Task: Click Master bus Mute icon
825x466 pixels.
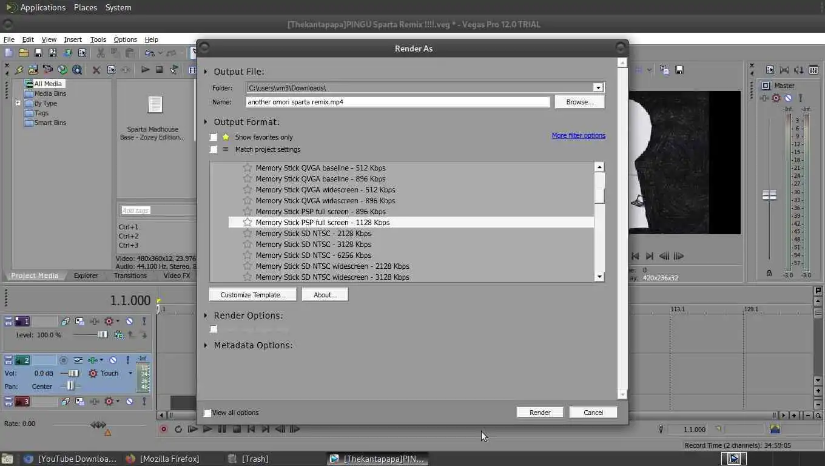Action: (788, 98)
